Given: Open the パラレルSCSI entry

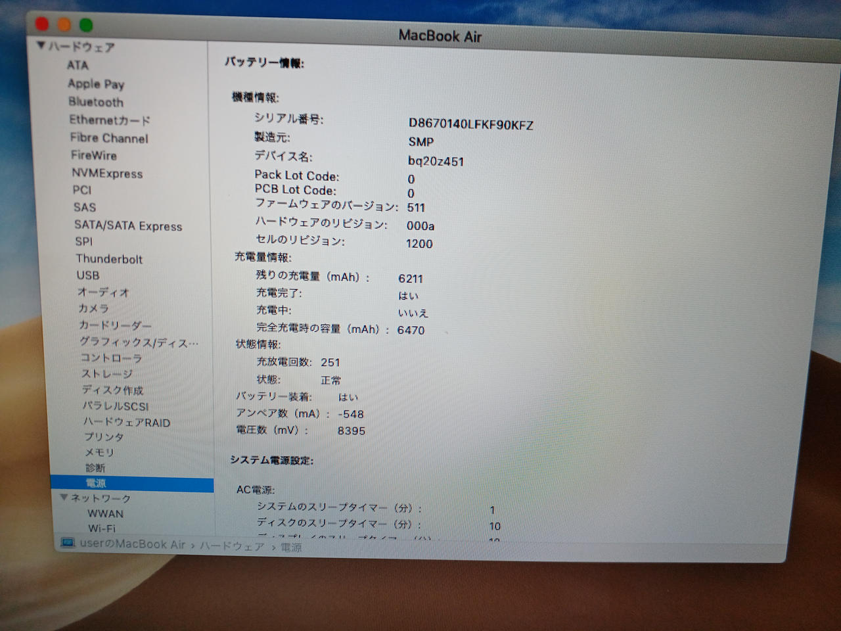Looking at the screenshot, I should (x=116, y=406).
